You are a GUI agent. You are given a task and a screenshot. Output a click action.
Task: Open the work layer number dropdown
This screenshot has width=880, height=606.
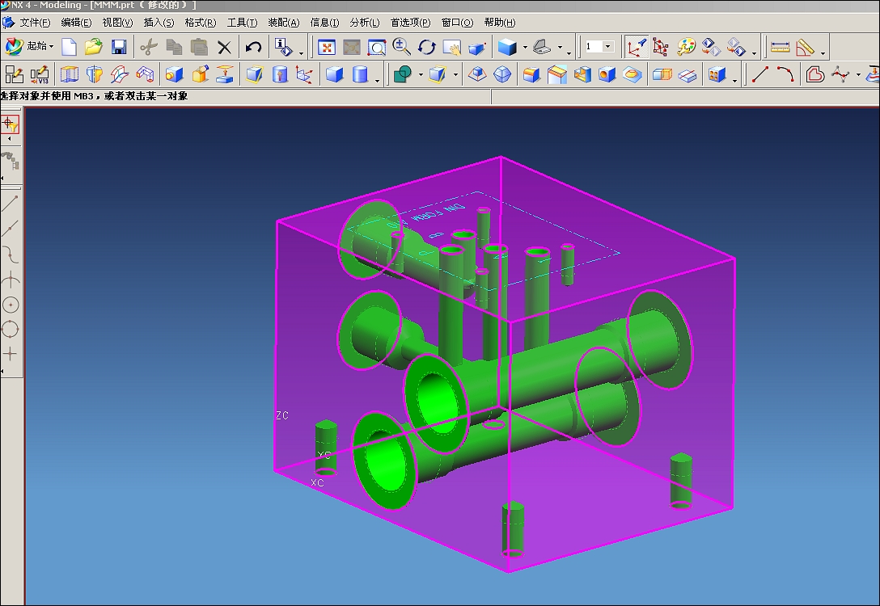point(608,47)
